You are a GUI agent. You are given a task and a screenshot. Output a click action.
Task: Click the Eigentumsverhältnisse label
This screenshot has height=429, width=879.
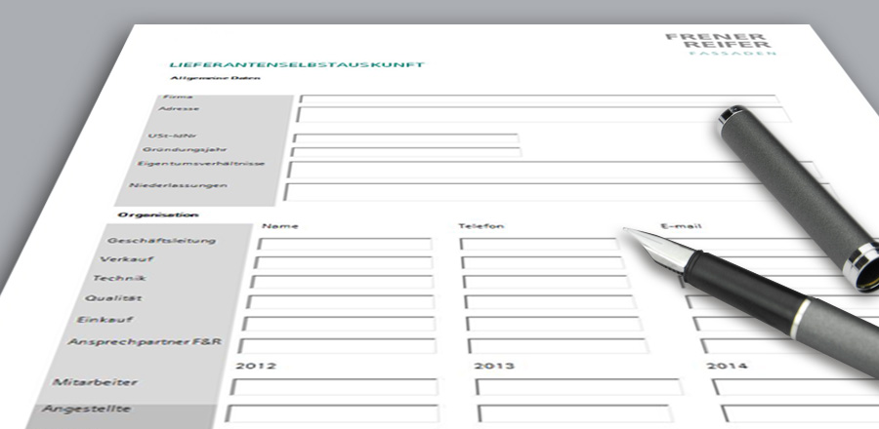click(201, 164)
